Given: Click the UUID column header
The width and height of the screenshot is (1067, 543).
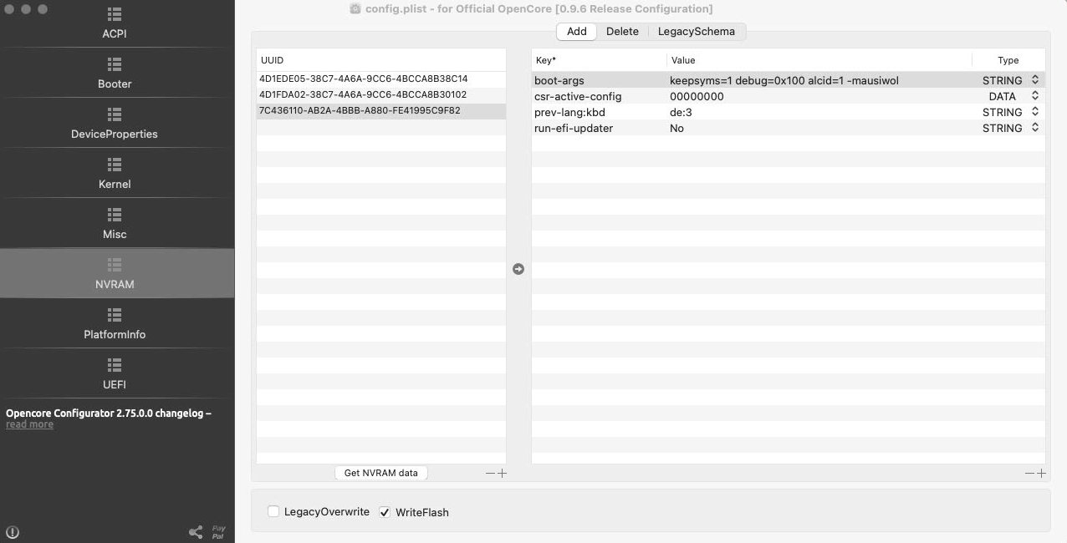Looking at the screenshot, I should click(x=380, y=60).
